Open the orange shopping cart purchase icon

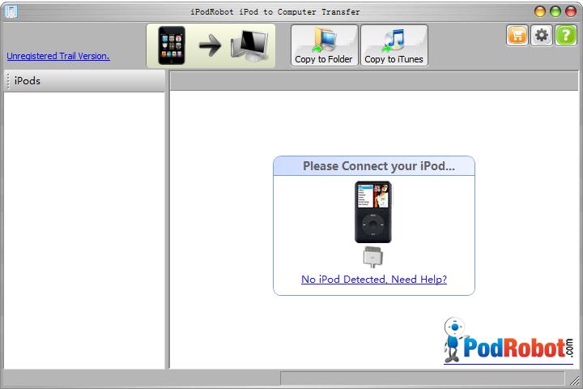pyautogui.click(x=517, y=35)
